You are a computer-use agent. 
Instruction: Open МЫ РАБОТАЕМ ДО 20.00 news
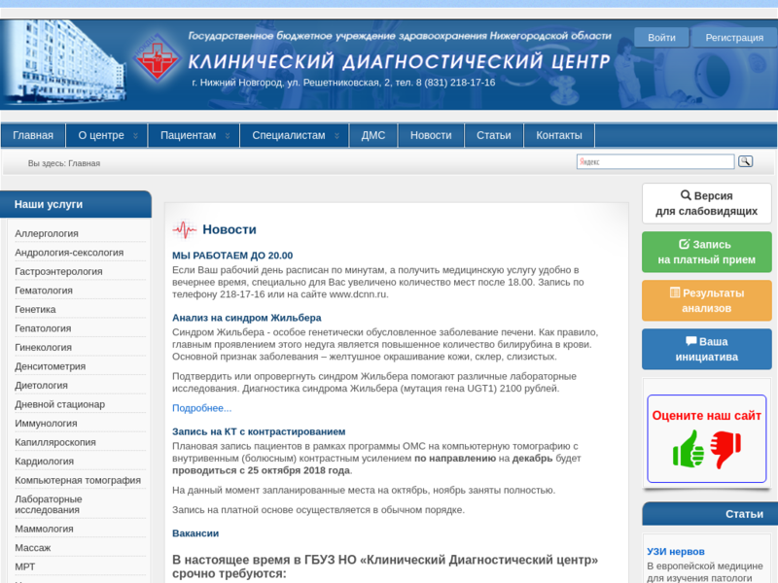click(232, 256)
